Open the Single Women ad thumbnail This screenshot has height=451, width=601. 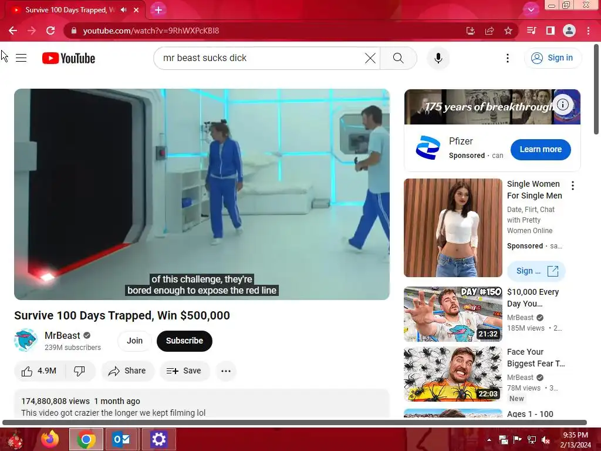click(453, 228)
